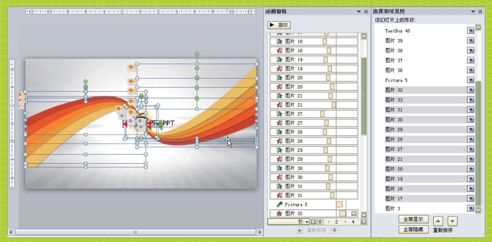Click the animation move down reorder arrow

tap(334, 230)
